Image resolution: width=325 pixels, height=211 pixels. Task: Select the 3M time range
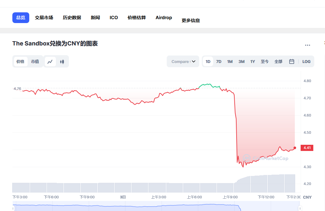tap(241, 61)
